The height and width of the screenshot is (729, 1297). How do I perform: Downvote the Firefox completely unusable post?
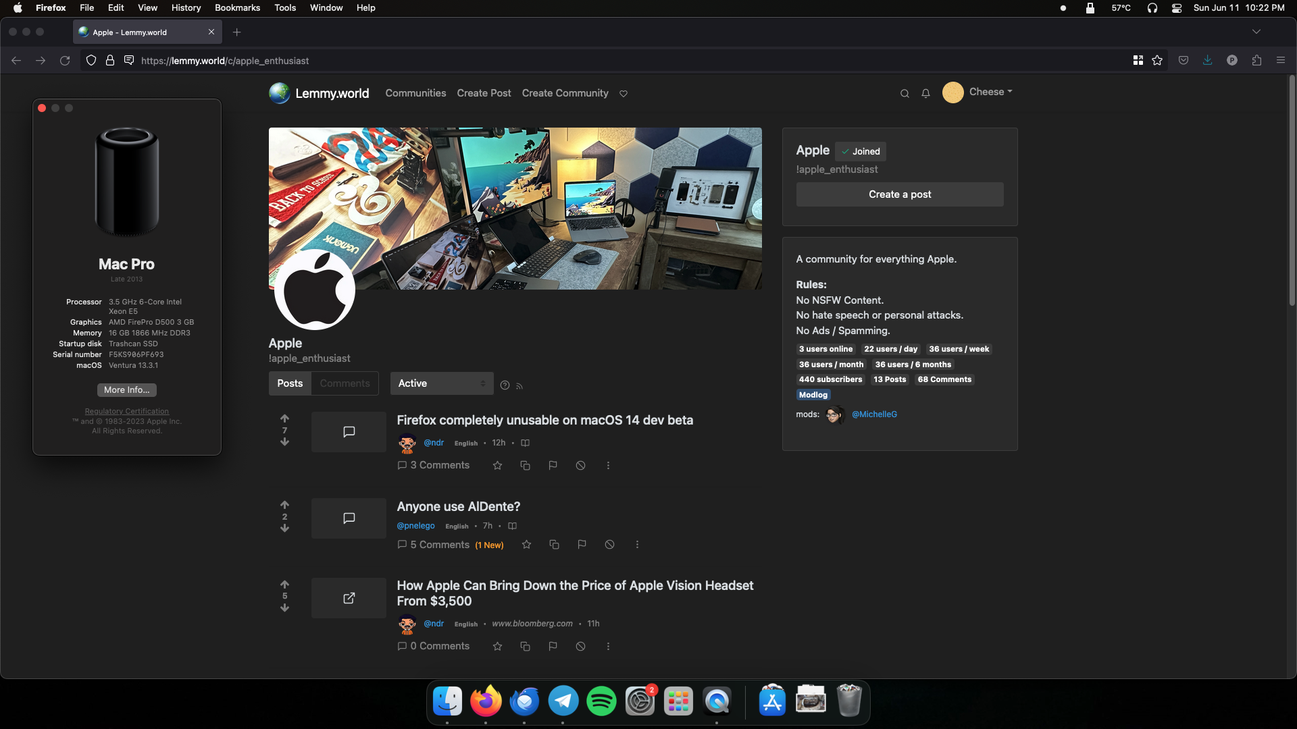tap(284, 442)
